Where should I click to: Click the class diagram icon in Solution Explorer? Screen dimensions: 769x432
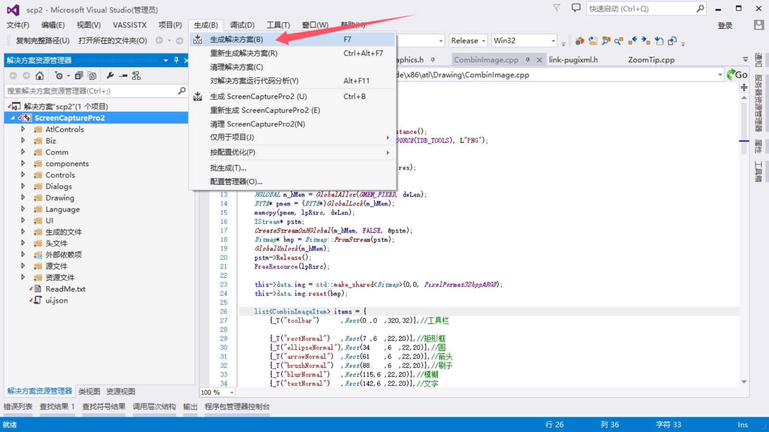click(136, 76)
